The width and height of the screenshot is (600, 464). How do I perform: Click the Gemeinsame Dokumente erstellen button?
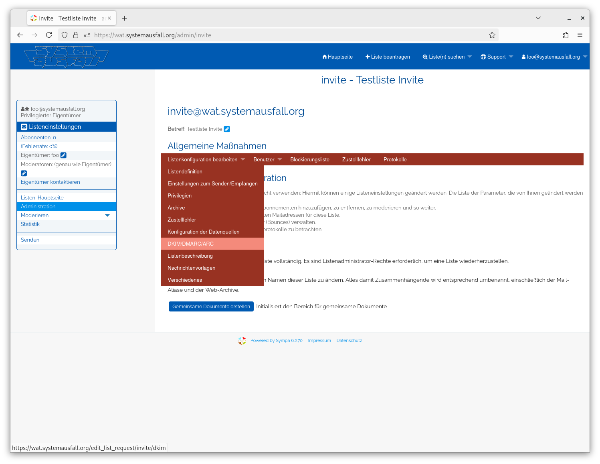pyautogui.click(x=211, y=306)
